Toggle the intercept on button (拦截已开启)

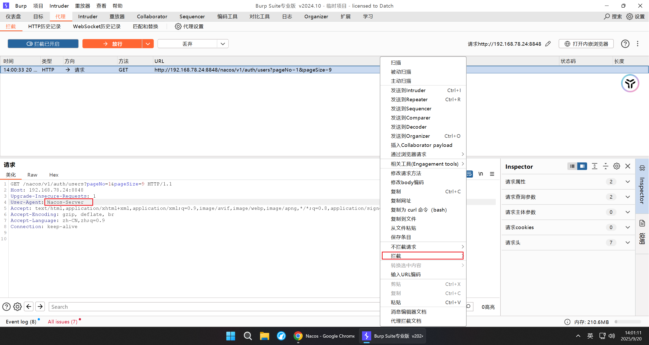click(x=43, y=44)
